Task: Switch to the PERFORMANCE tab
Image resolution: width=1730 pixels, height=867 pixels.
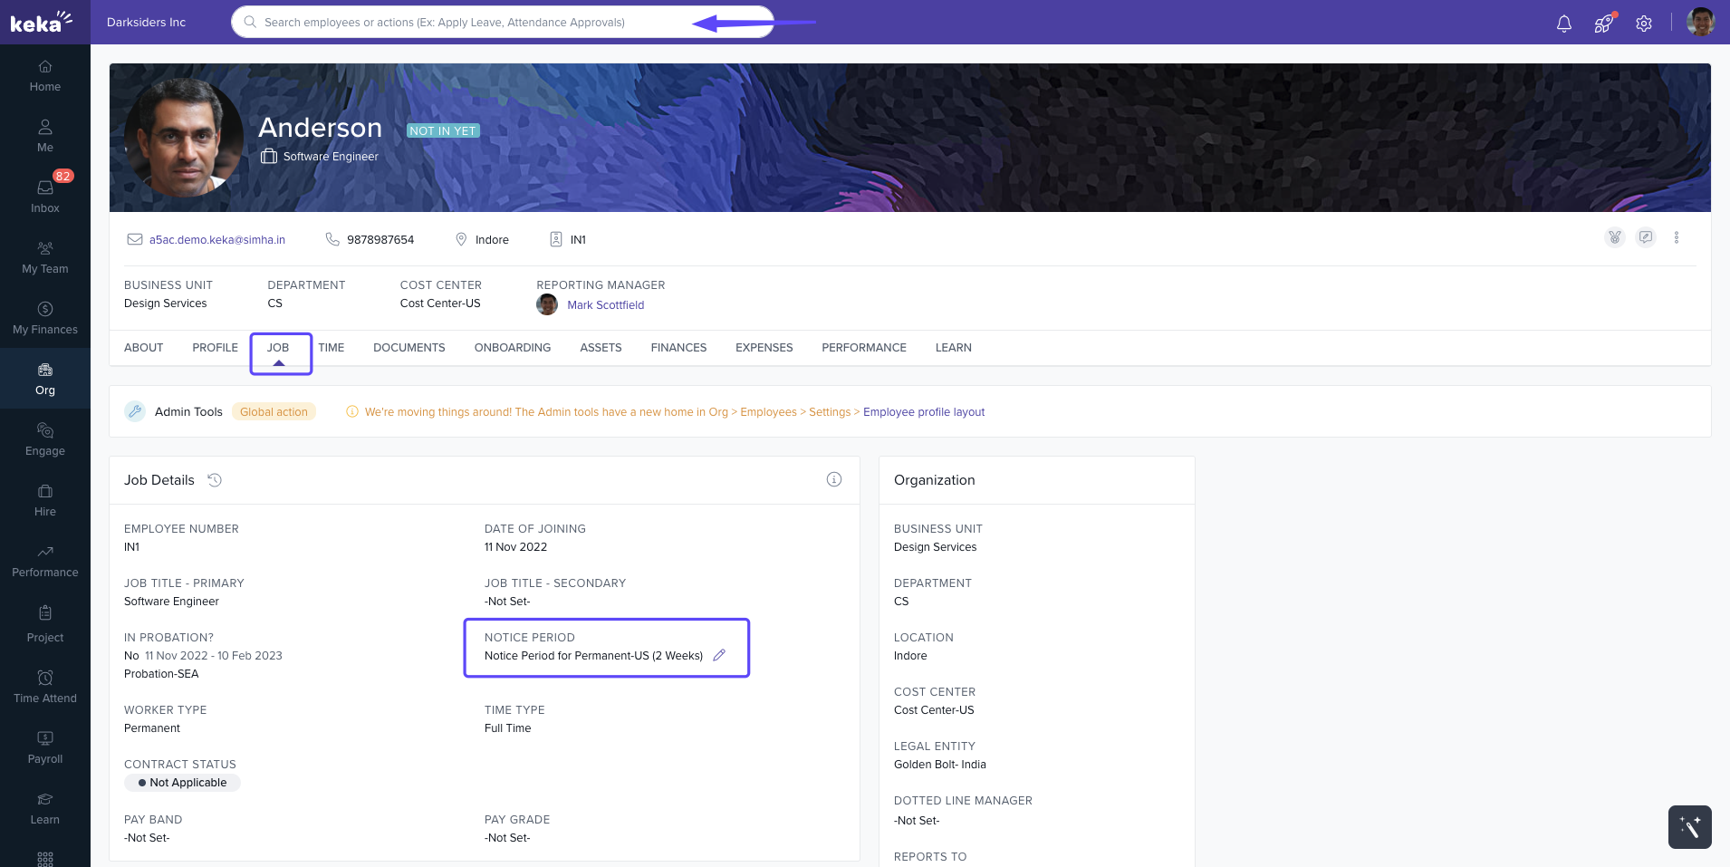Action: (x=863, y=348)
